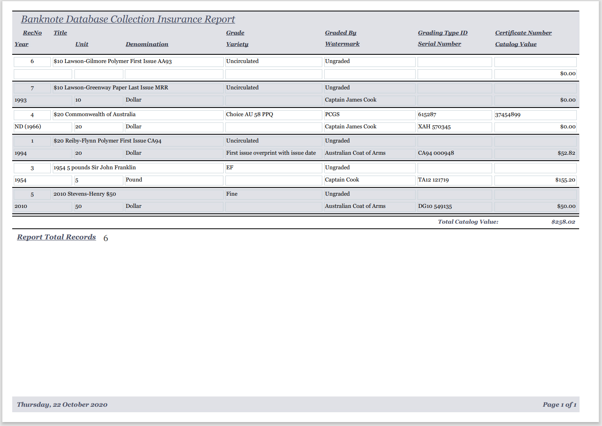602x426 pixels.
Task: Click grading type ID 615287
Action: tap(455, 115)
